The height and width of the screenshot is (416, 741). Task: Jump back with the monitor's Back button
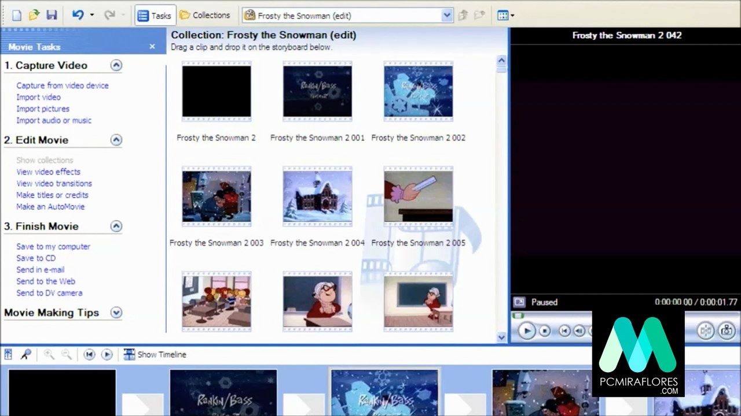pos(564,331)
